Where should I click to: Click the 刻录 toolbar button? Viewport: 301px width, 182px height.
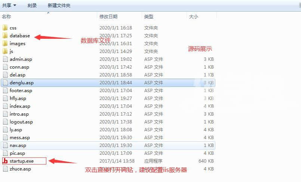pyautogui.click(x=32, y=6)
